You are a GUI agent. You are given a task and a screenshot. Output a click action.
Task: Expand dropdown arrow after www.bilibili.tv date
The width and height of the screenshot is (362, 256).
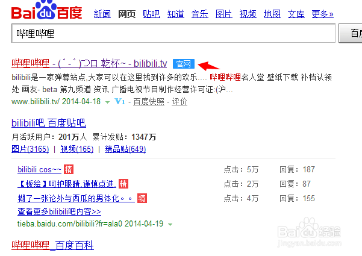click(107, 102)
